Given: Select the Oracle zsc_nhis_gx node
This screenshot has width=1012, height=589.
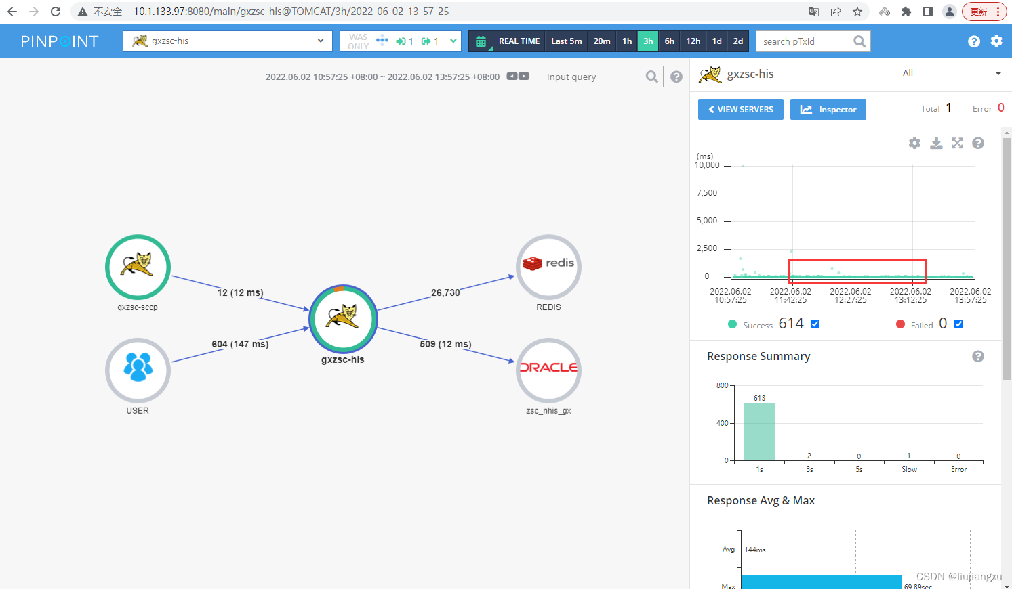Looking at the screenshot, I should tap(549, 370).
